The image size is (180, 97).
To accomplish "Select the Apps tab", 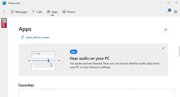I will (x=52, y=12).
